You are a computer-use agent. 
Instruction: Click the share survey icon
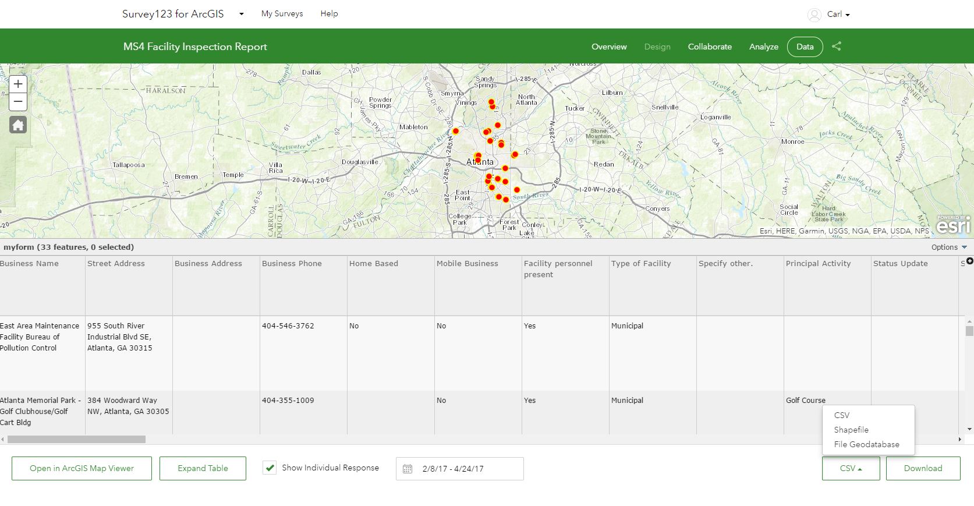pos(837,47)
